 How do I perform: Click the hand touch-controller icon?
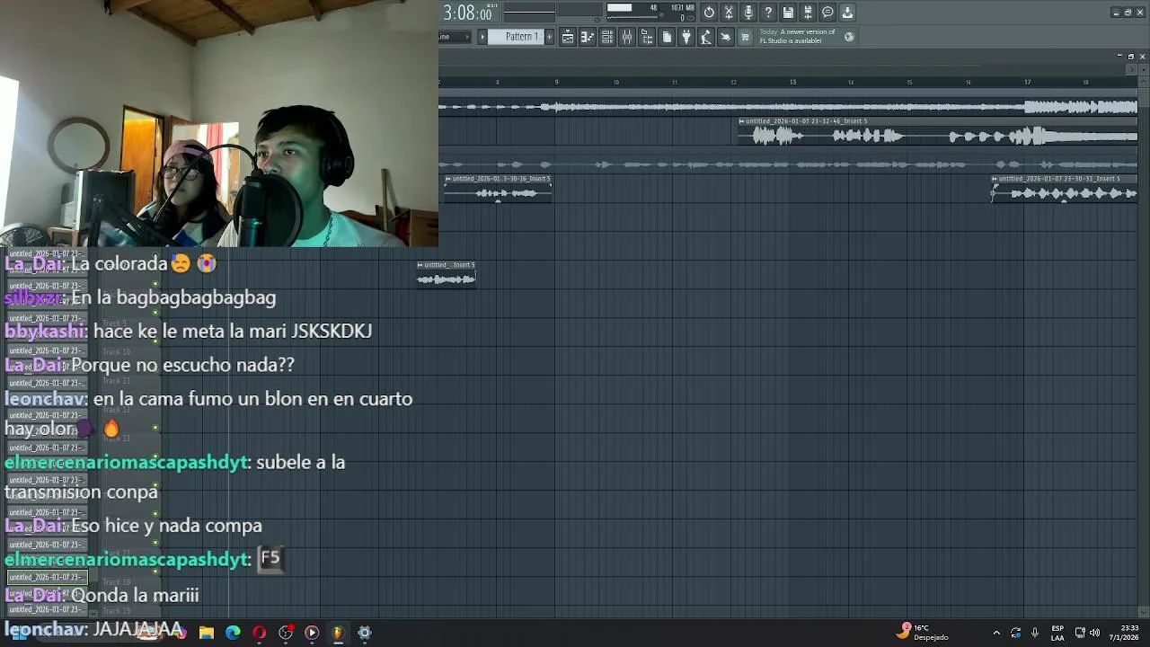point(726,37)
